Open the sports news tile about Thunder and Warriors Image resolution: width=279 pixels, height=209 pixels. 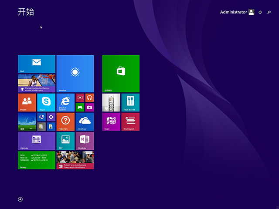pos(37,83)
